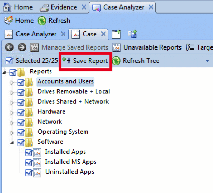Click the green Refresh icon in toolbar
Screen dimensions: 213x193
click(x=42, y=21)
